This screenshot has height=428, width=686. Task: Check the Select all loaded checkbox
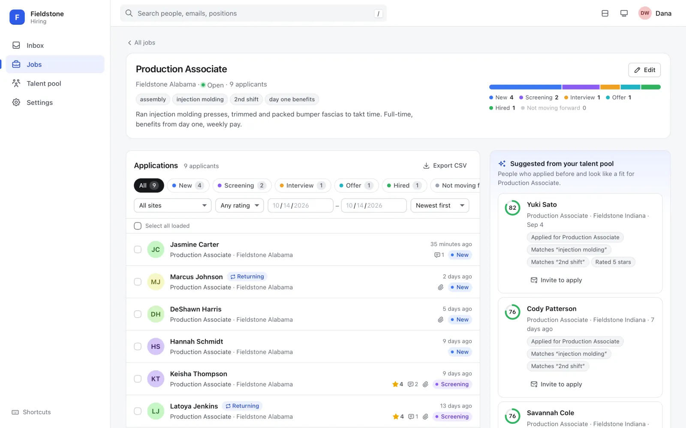(138, 226)
